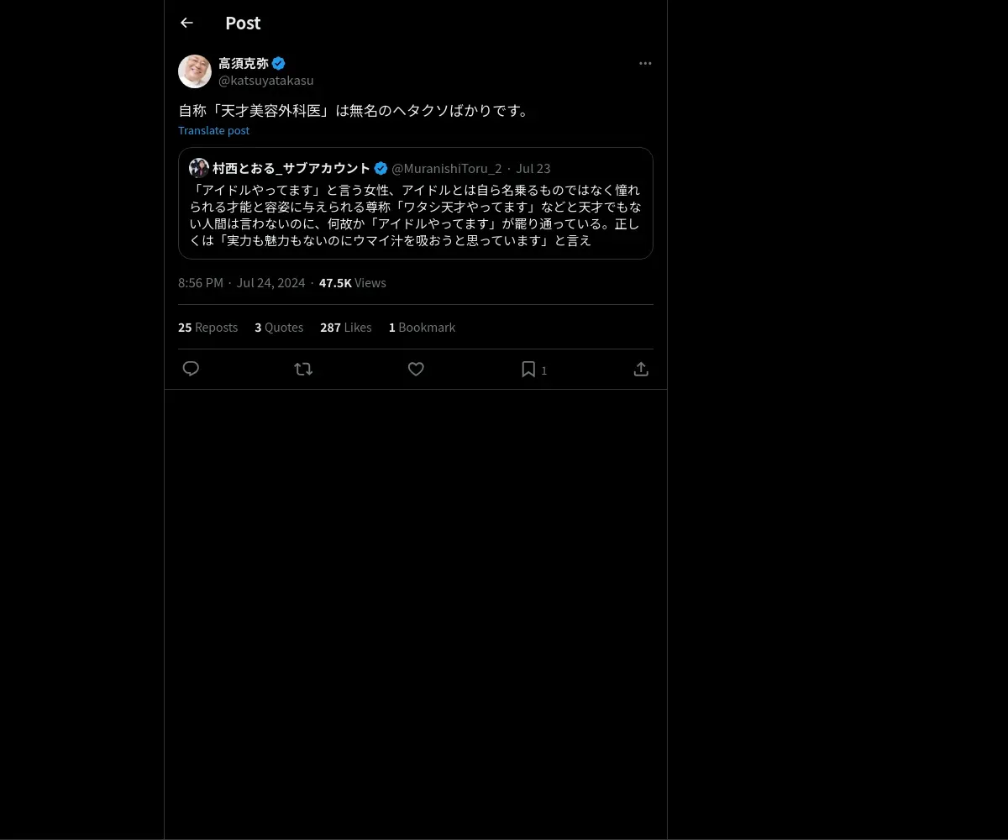The height and width of the screenshot is (840, 1008).
Task: Open the quoted author's small avatar
Action: [x=199, y=168]
